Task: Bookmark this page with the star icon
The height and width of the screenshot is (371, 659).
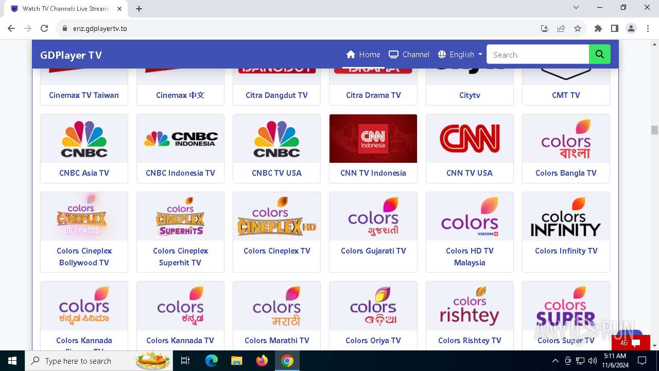Action: pyautogui.click(x=578, y=28)
